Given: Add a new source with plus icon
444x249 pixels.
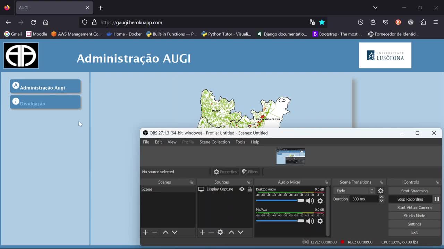Looking at the screenshot, I should tap(202, 232).
